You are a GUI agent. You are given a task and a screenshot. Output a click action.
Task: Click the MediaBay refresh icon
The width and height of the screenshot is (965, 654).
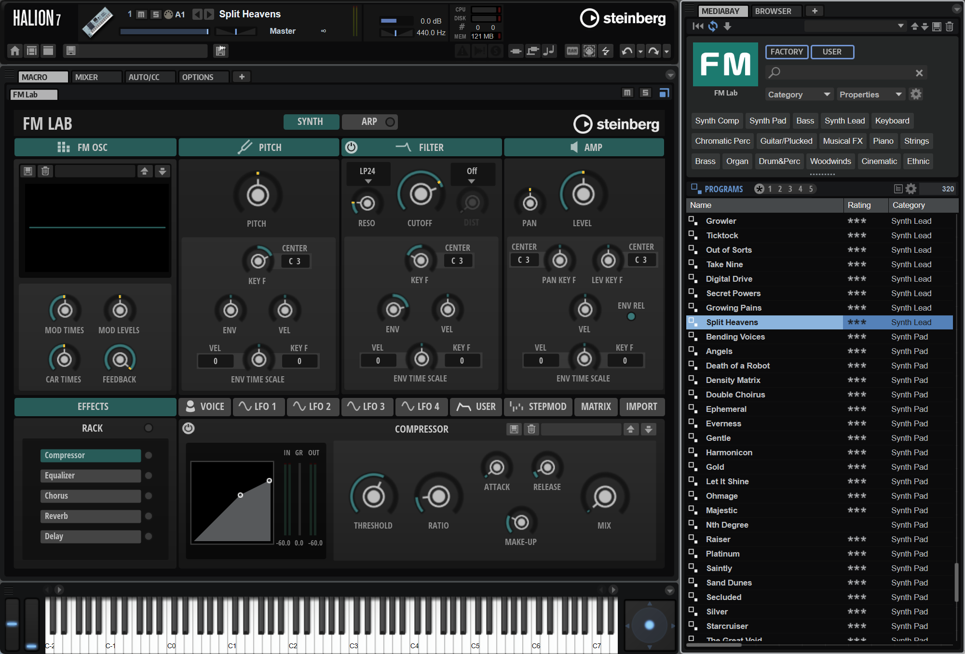click(x=713, y=27)
